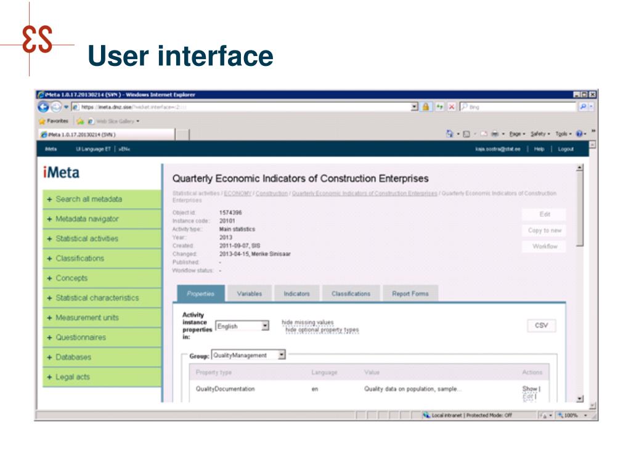Click the blue Help question mark icon
Viewport: 631px width, 473px height.
tap(579, 134)
